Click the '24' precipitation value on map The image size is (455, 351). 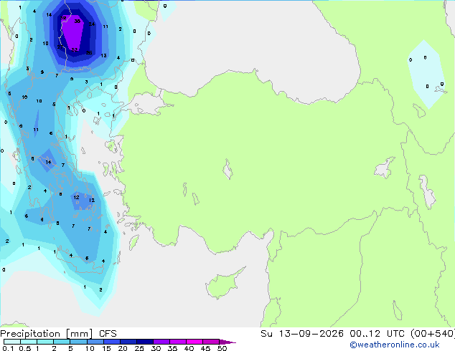(x=92, y=24)
